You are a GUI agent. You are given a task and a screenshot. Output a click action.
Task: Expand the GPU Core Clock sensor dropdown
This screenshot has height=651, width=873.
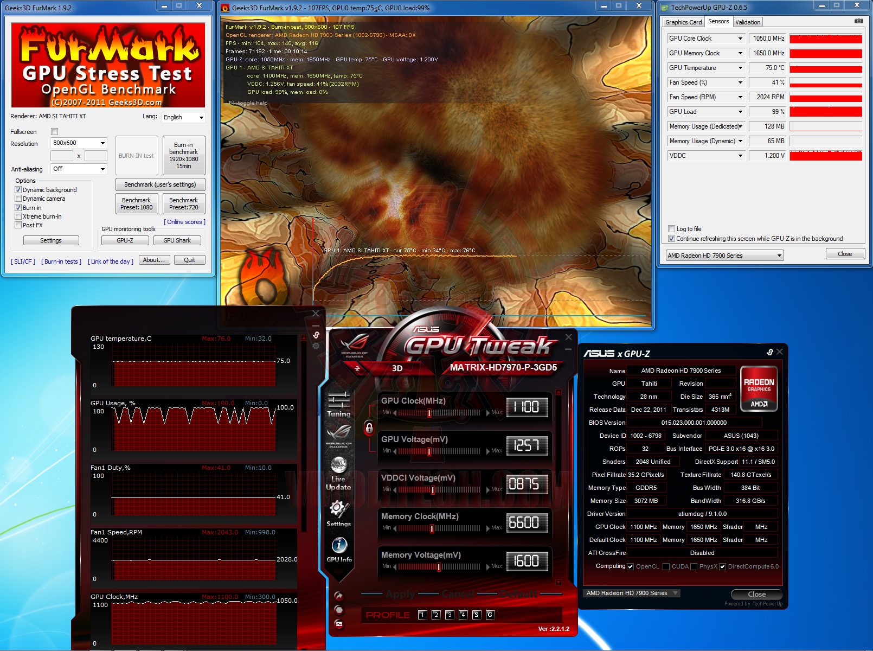tap(740, 39)
